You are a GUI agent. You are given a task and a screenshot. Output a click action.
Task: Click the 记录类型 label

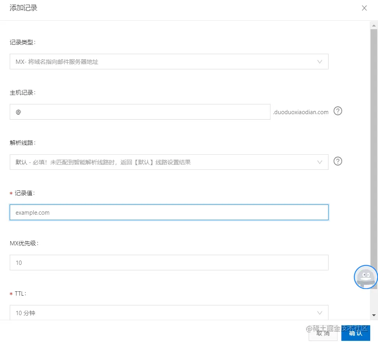23,42
